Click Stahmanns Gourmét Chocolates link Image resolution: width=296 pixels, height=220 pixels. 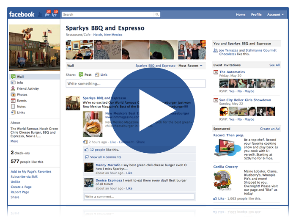coord(248,52)
